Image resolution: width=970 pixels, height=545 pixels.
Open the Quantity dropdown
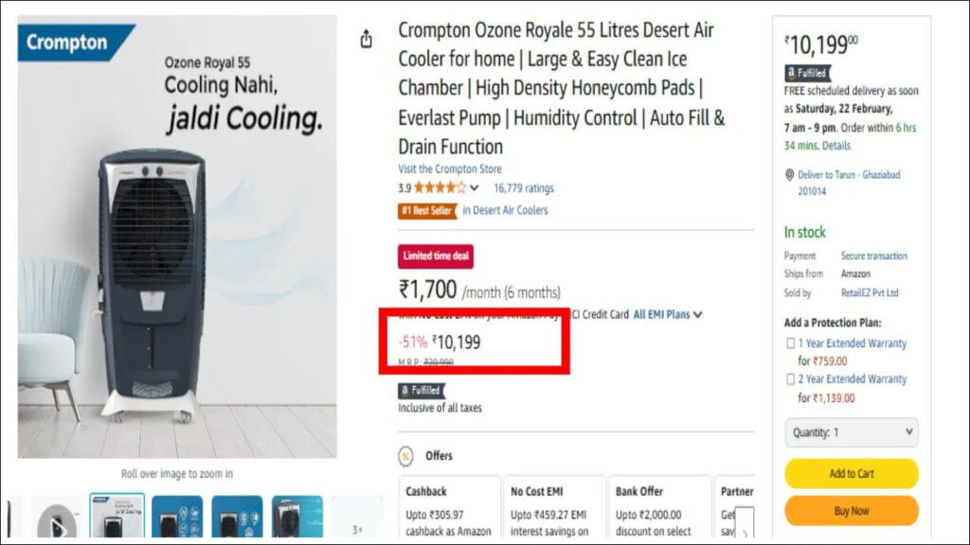(852, 432)
